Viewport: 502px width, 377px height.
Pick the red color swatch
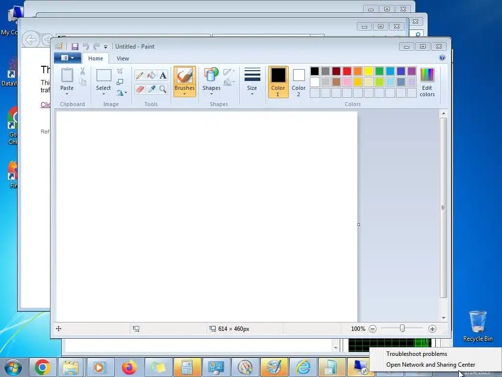point(347,71)
